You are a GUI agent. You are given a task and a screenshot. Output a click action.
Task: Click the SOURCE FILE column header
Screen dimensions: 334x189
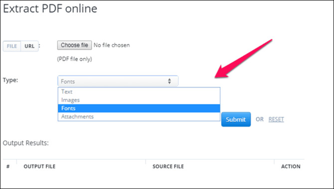point(168,166)
